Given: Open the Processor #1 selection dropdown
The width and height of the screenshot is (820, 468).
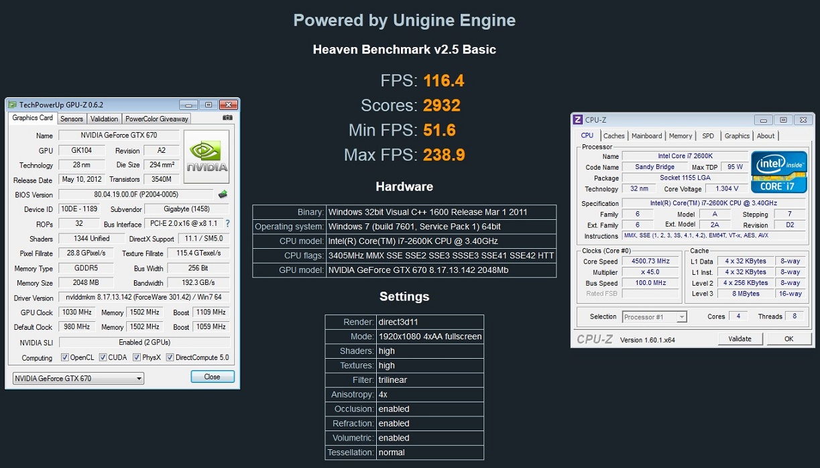Looking at the screenshot, I should (x=654, y=316).
